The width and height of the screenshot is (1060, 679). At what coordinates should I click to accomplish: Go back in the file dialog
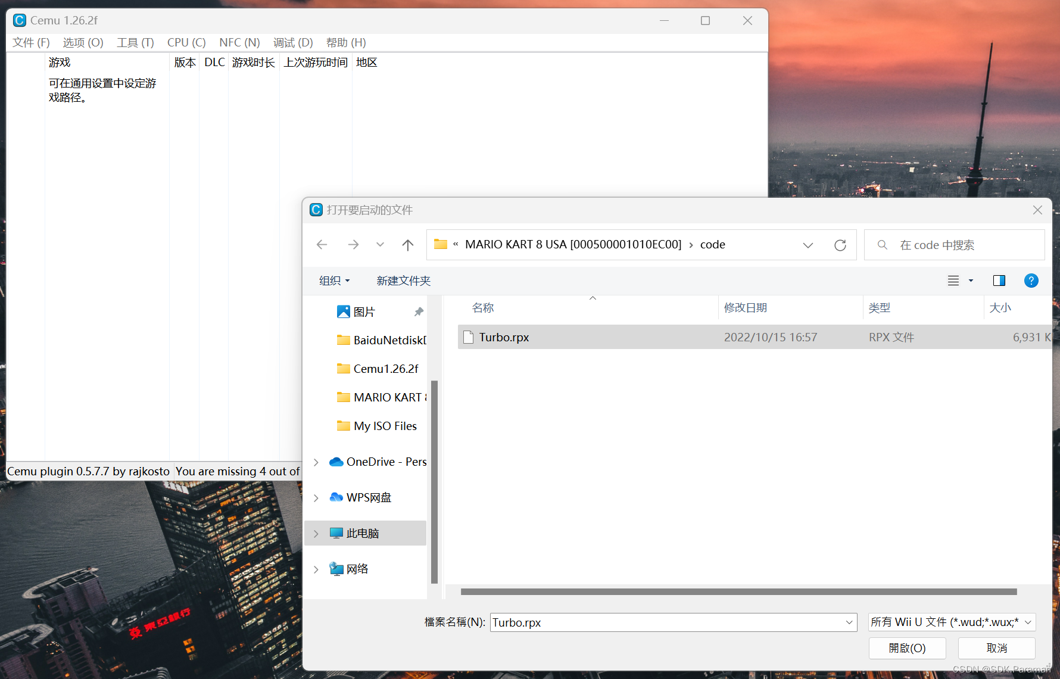tap(322, 245)
